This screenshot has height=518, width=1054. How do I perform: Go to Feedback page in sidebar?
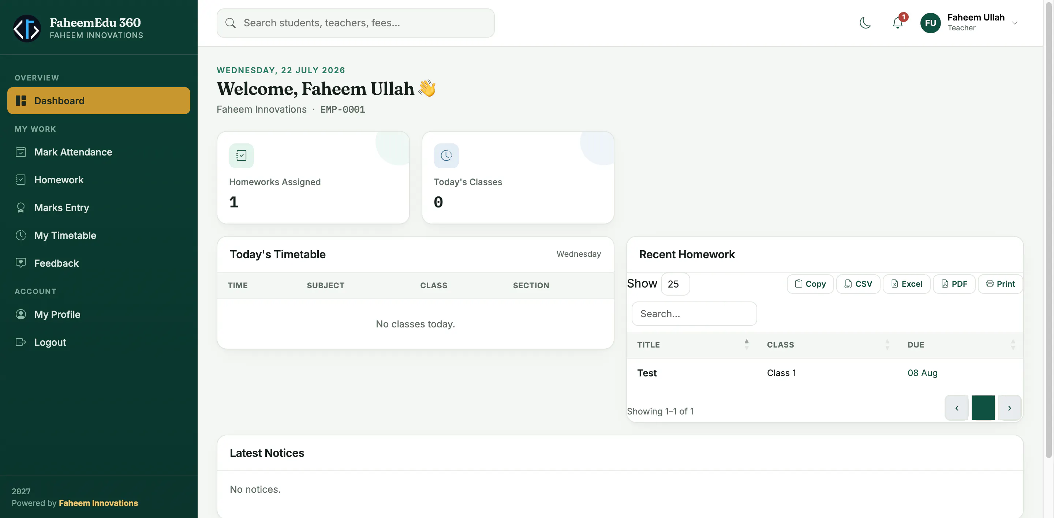point(98,263)
